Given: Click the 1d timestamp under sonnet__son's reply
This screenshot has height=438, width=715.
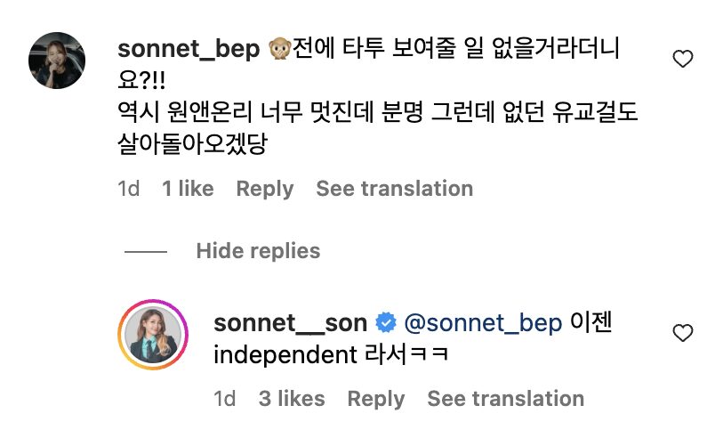Looking at the screenshot, I should coord(225,399).
